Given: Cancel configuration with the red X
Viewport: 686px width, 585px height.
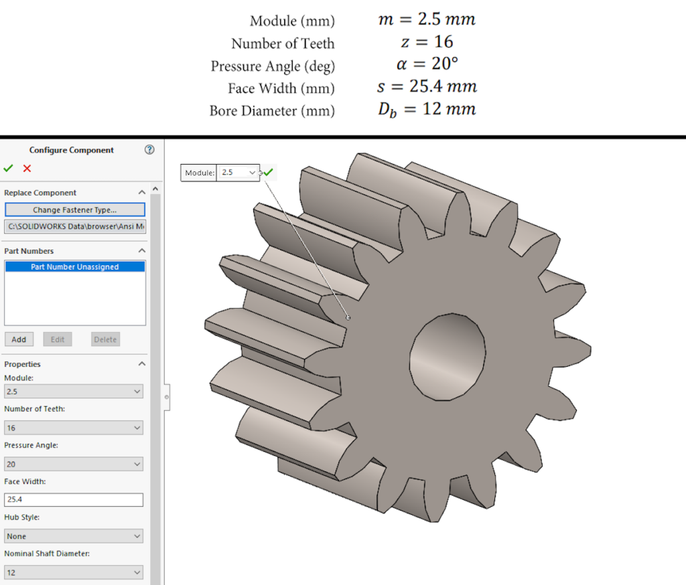Looking at the screenshot, I should pos(25,169).
